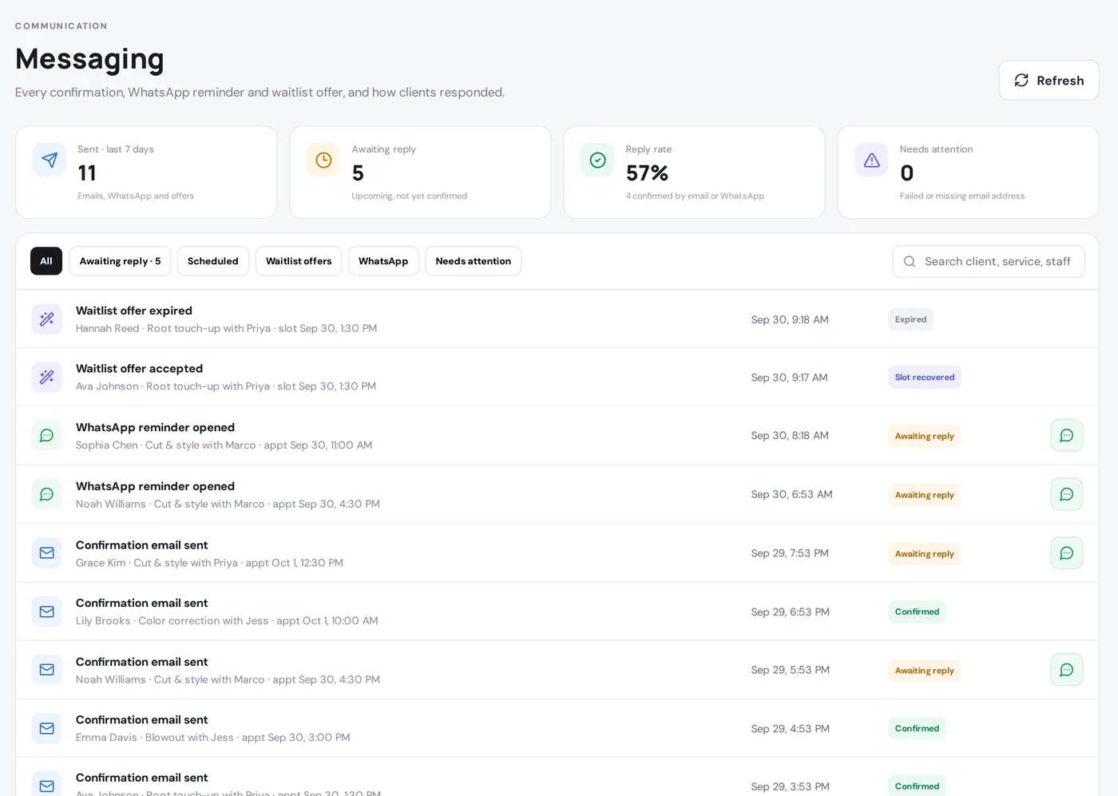The width and height of the screenshot is (1118, 796).
Task: Click the paper plane icon in Sent card
Action: [x=49, y=160]
